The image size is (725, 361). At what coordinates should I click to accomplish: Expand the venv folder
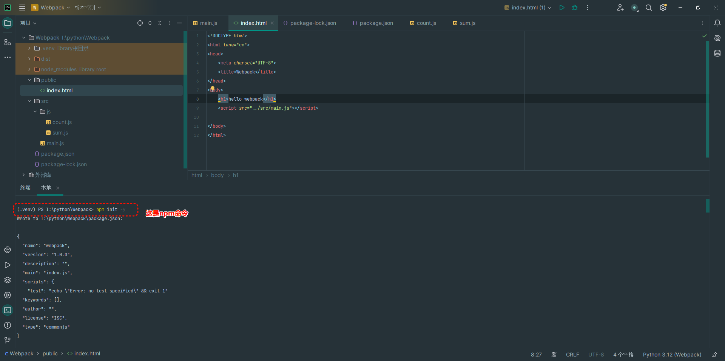coord(29,48)
